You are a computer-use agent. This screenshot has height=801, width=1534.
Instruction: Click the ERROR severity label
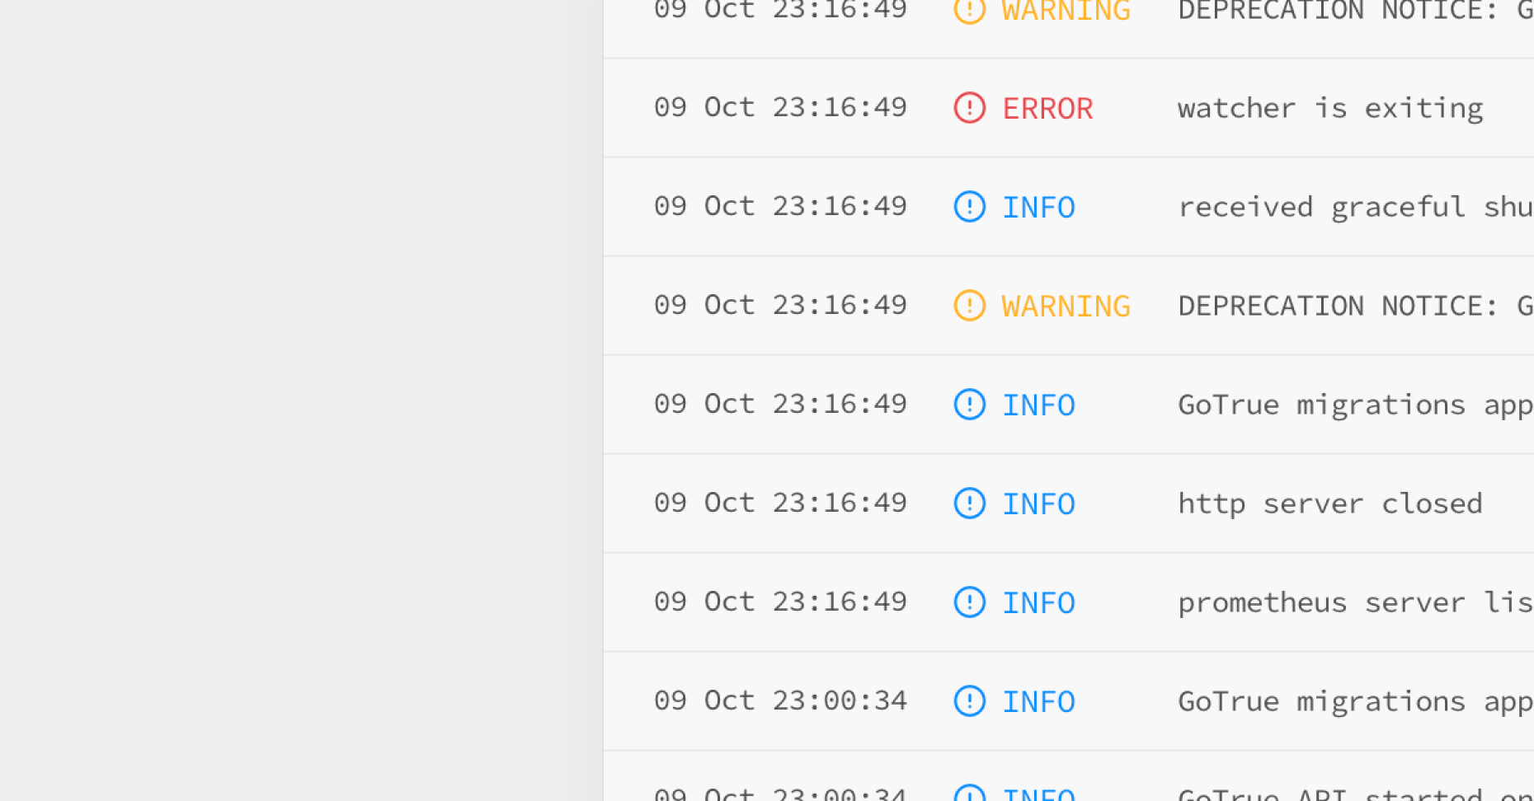coord(1047,108)
